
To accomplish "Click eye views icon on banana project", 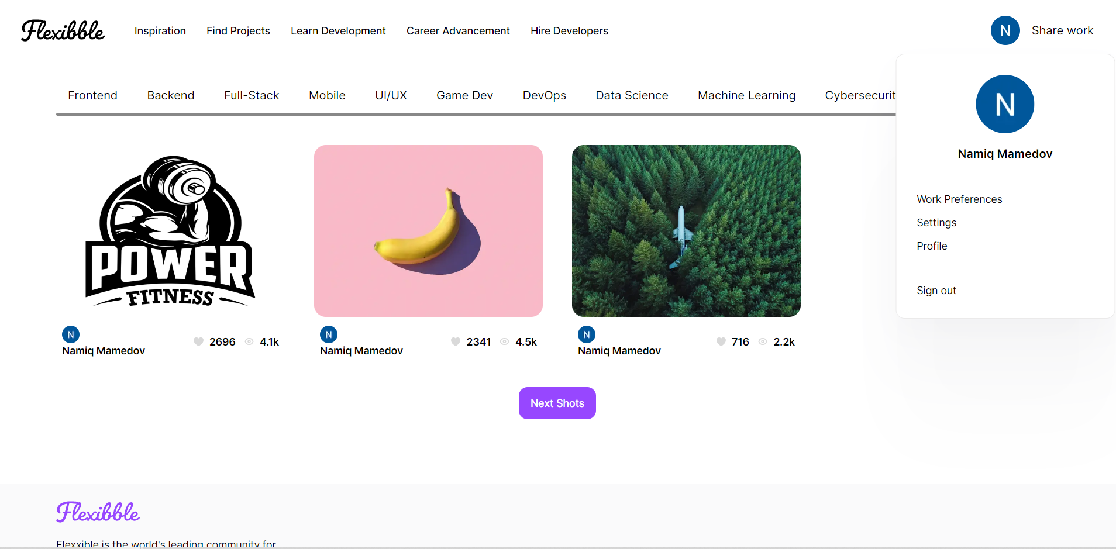I will [504, 342].
